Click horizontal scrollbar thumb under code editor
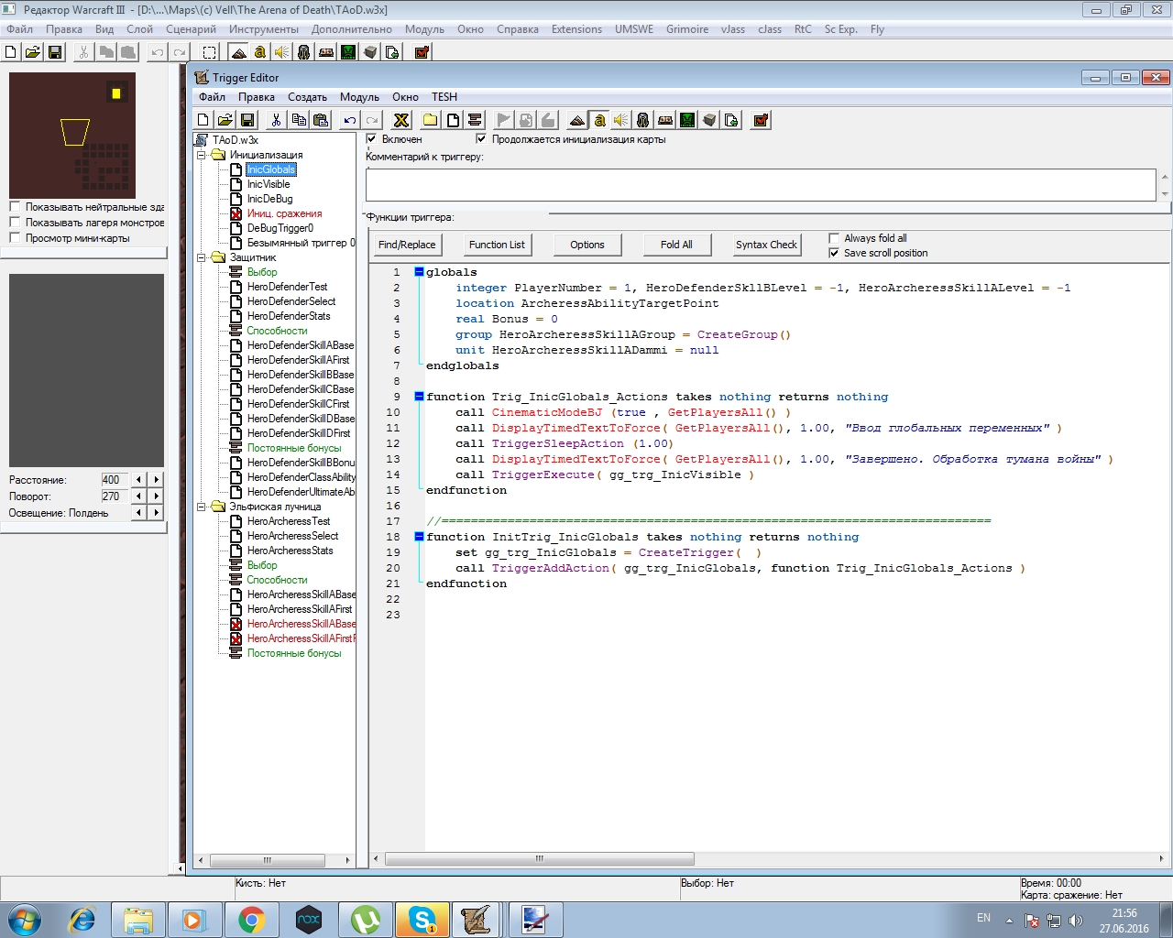The image size is (1173, 938). (540, 859)
